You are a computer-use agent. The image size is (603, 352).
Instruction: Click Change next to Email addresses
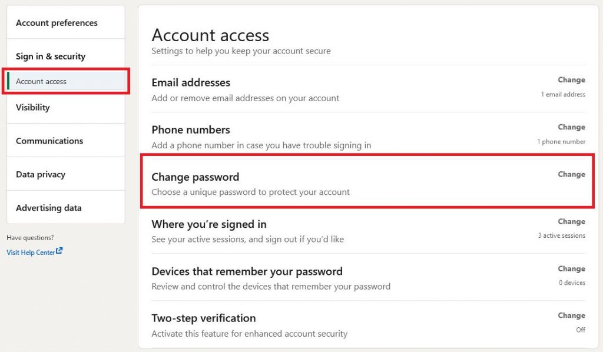point(571,79)
